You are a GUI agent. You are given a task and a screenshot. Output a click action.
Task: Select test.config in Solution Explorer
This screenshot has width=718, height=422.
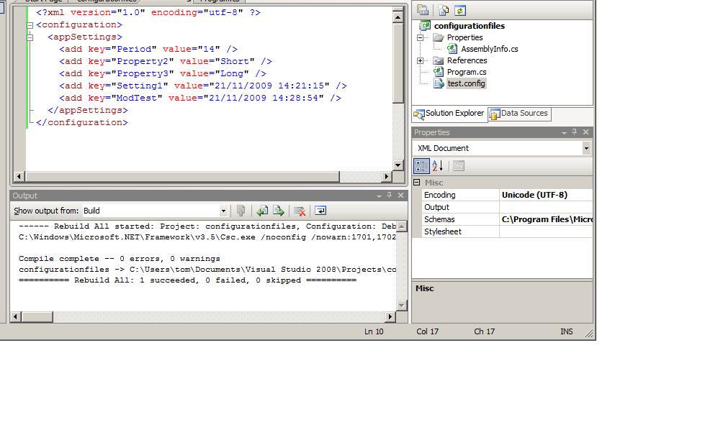466,83
